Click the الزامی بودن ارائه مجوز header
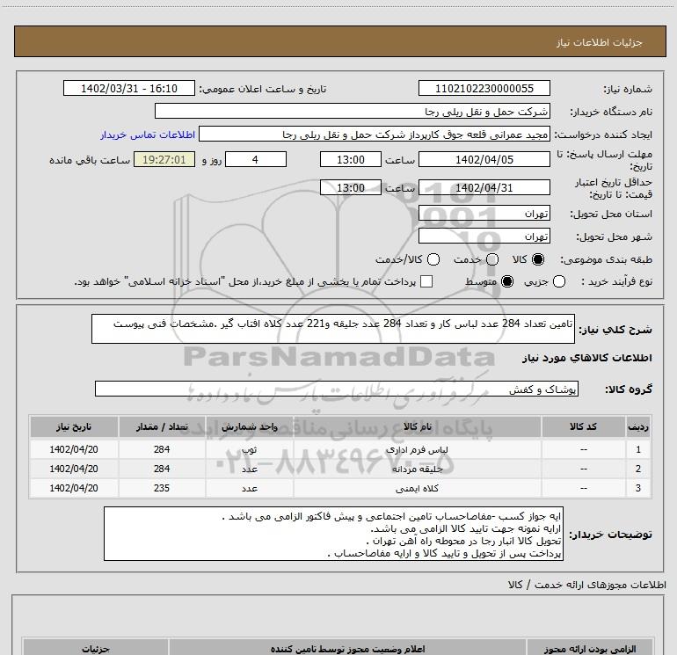This screenshot has height=655, width=677. [589, 648]
